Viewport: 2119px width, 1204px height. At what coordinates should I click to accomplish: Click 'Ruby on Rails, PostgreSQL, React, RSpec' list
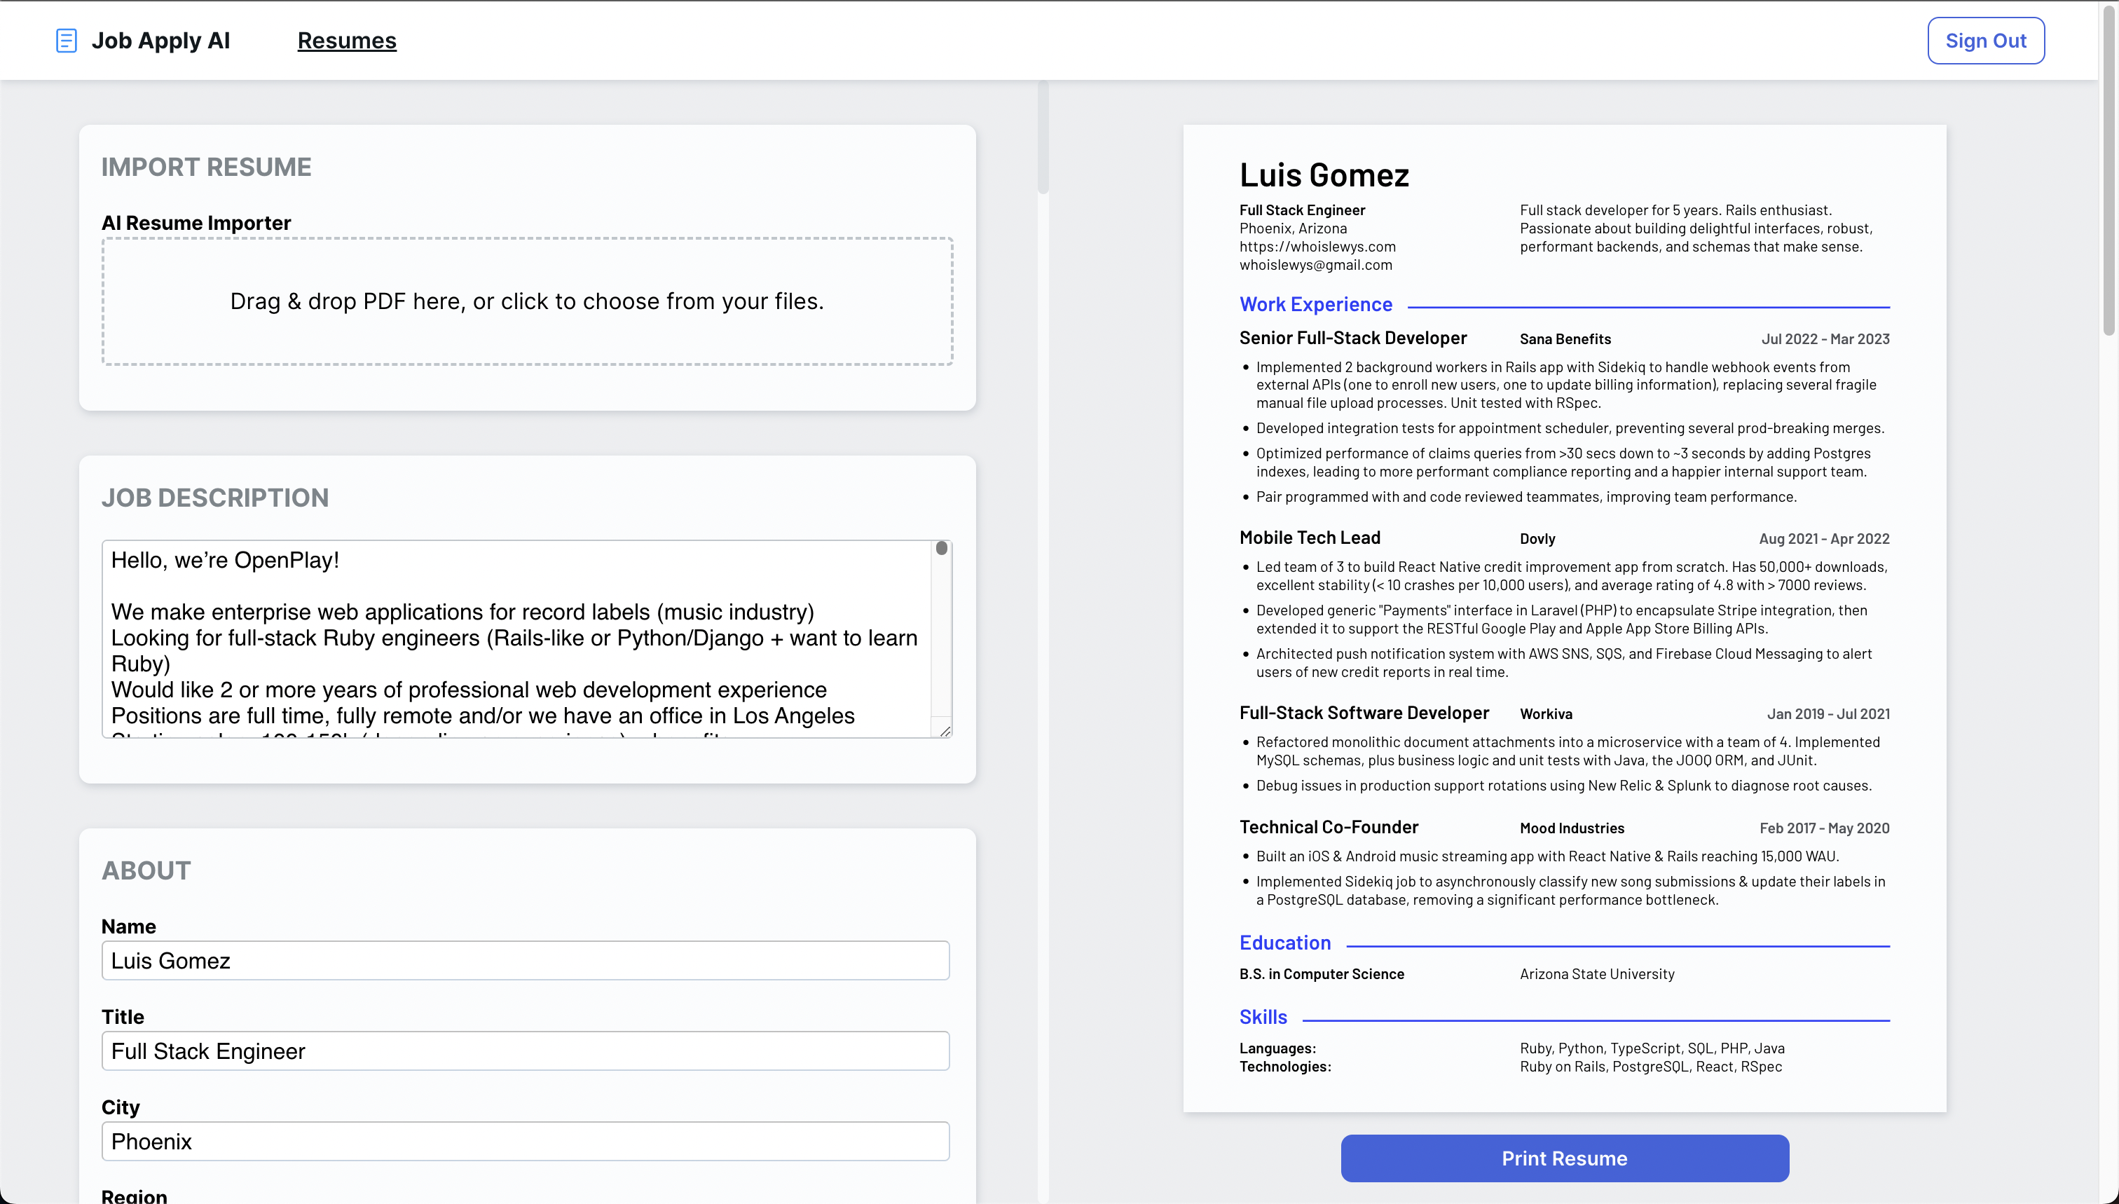pos(1650,1067)
